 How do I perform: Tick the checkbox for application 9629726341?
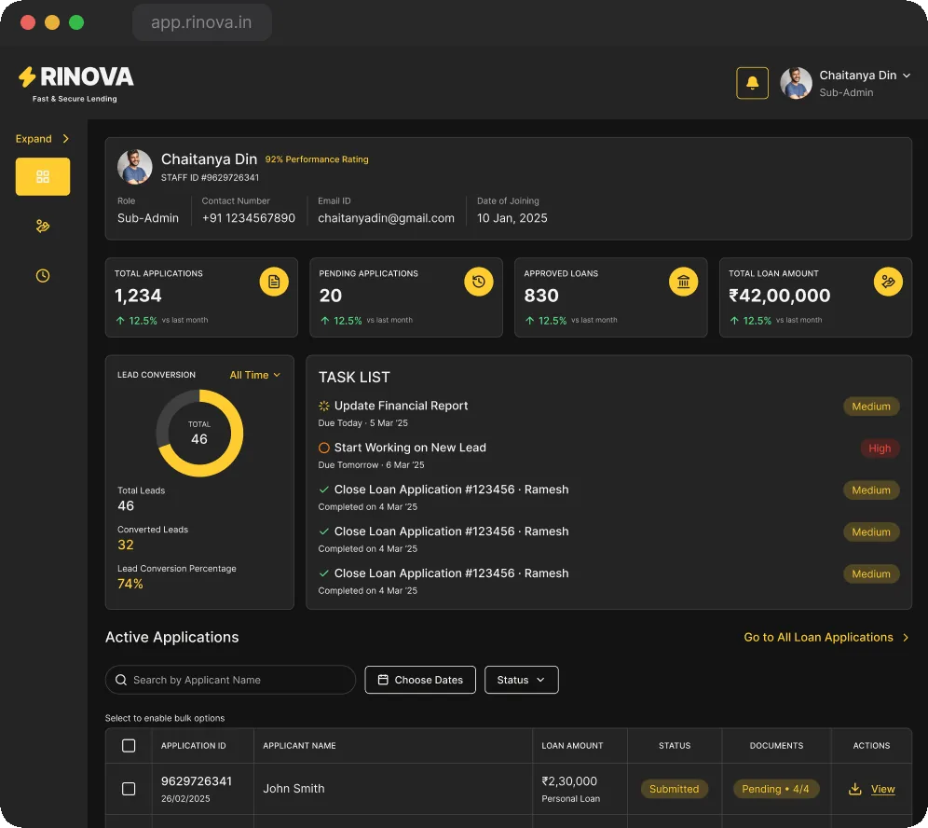coord(129,789)
